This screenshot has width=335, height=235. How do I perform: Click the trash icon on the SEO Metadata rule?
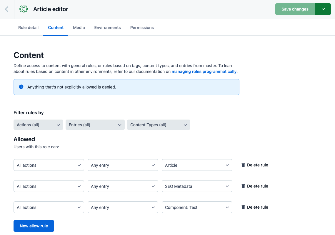point(243,186)
